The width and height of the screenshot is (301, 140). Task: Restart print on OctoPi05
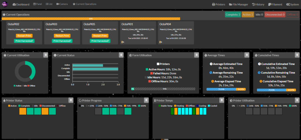[x=100, y=36]
